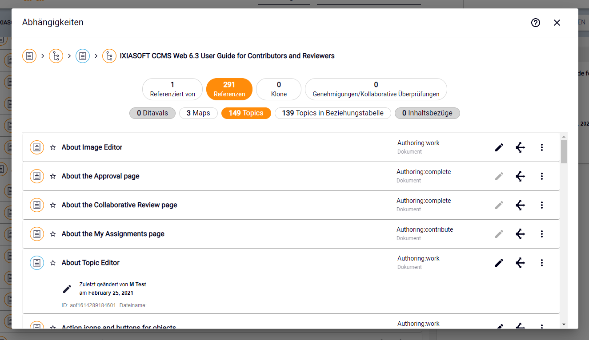Click the scroll down arrow of the list
The width and height of the screenshot is (589, 340).
[564, 324]
